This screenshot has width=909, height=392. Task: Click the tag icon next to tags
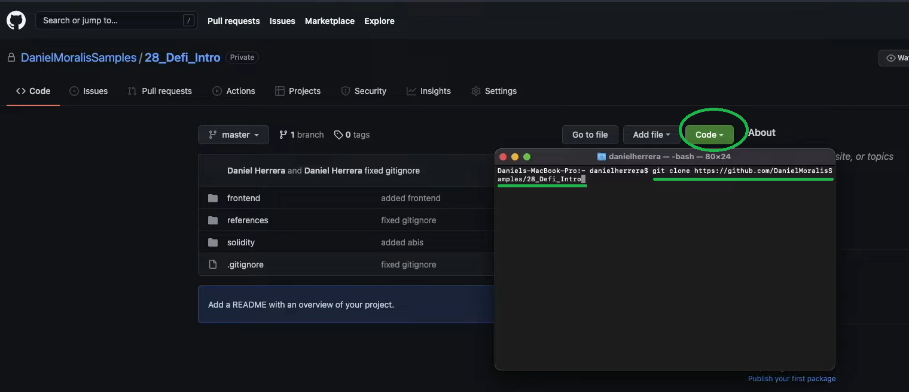338,135
